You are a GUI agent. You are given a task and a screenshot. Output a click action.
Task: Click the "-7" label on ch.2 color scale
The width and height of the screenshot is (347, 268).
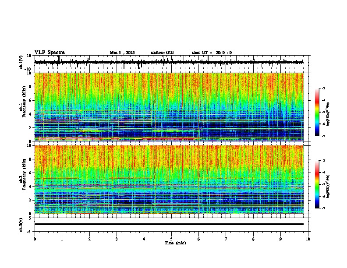point(323,208)
